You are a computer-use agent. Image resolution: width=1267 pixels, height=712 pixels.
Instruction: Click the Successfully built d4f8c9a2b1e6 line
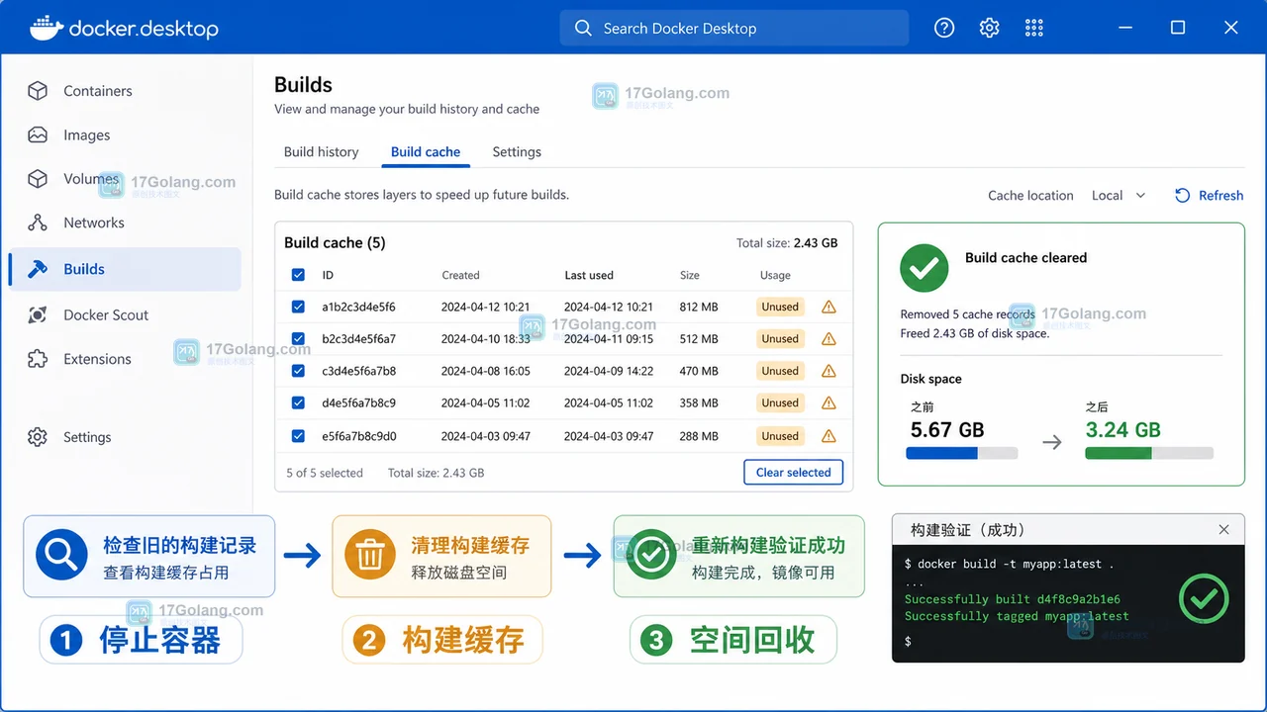coord(1012,598)
